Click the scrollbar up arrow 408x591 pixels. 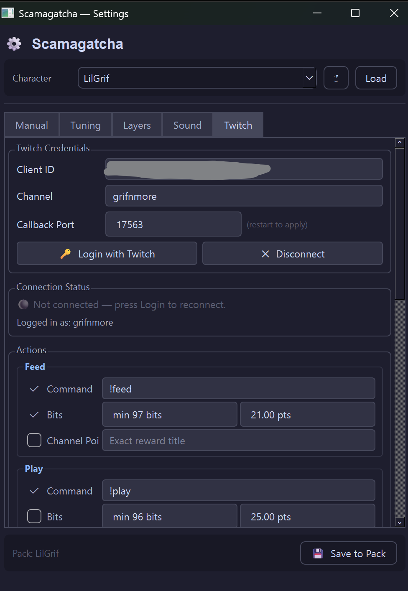[400, 143]
